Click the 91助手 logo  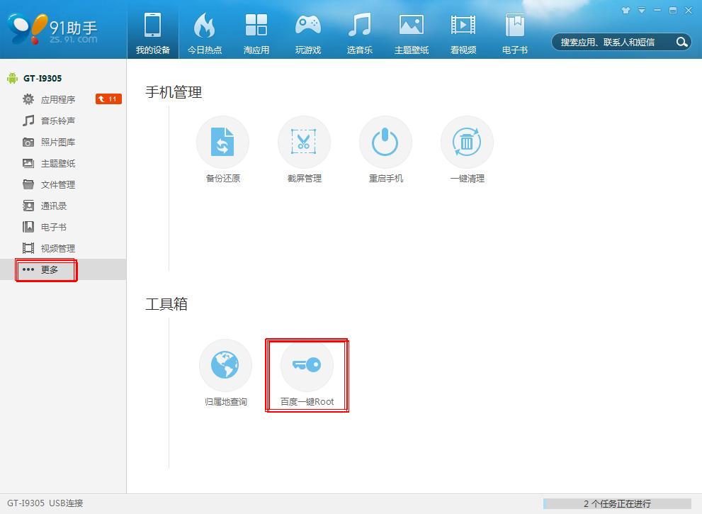click(x=53, y=29)
